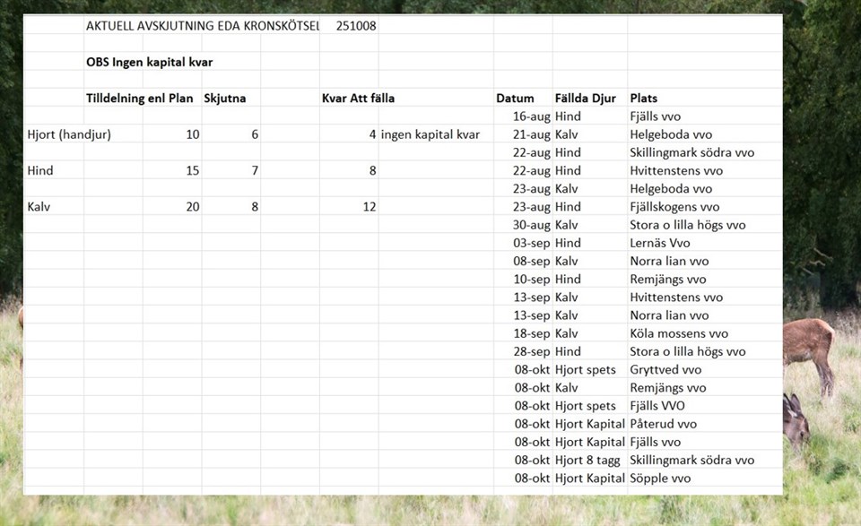
Task: Select the lowercase ingen kapital kvar note cell
Action: (430, 134)
